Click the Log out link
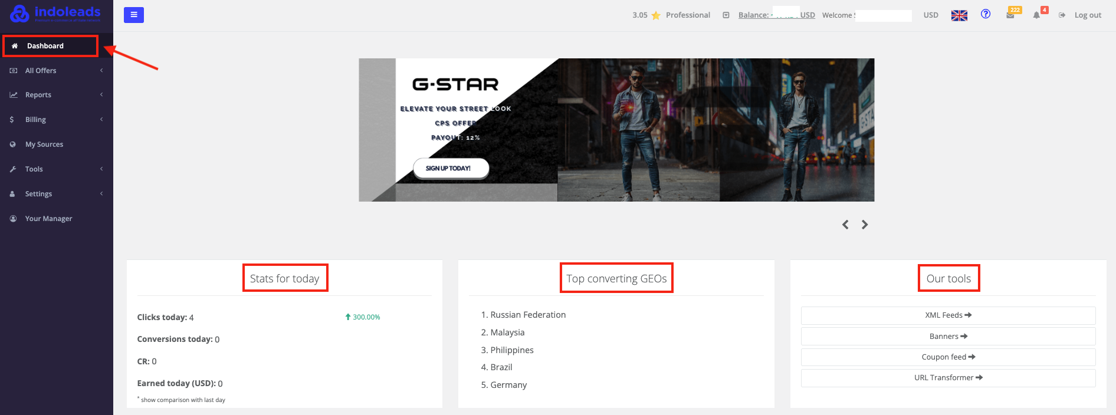 coord(1088,15)
